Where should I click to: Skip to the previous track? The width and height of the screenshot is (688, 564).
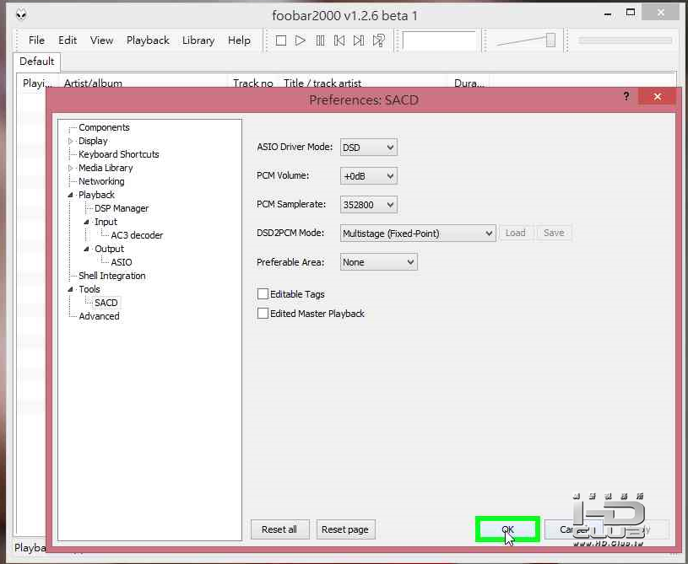point(339,40)
